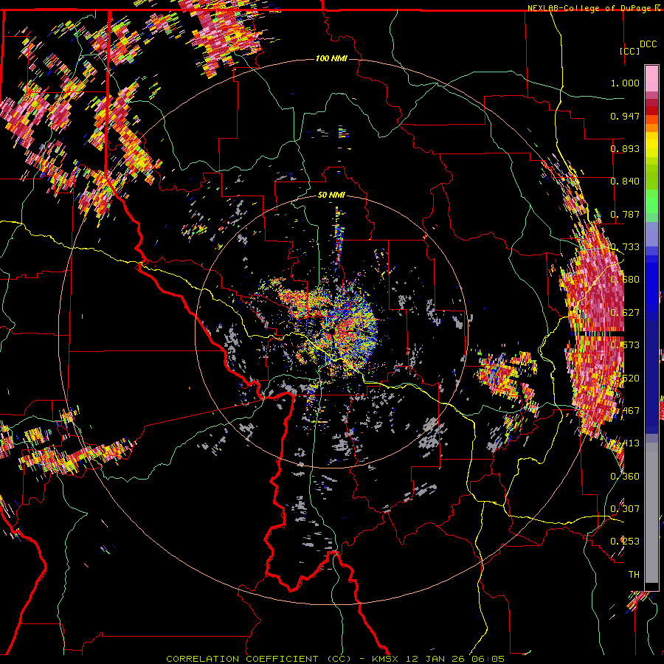Click the 0.893 scale value
Screen dimensions: 664x664
[x=625, y=148]
